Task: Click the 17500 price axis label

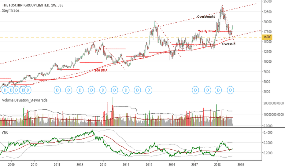Action: pos(267,31)
